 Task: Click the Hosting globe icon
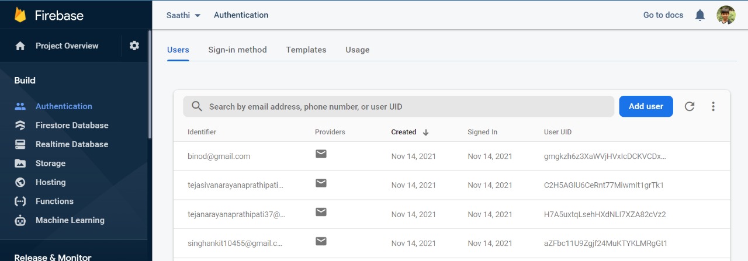coord(20,182)
